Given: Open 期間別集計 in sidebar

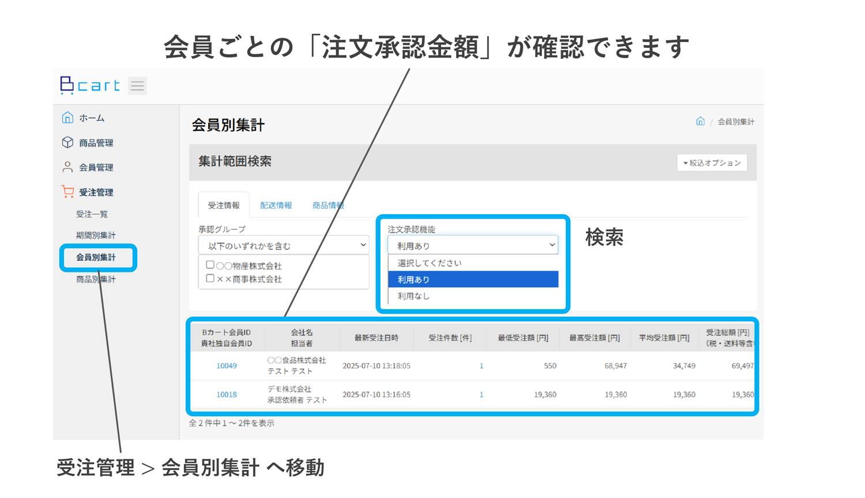Looking at the screenshot, I should click(96, 235).
